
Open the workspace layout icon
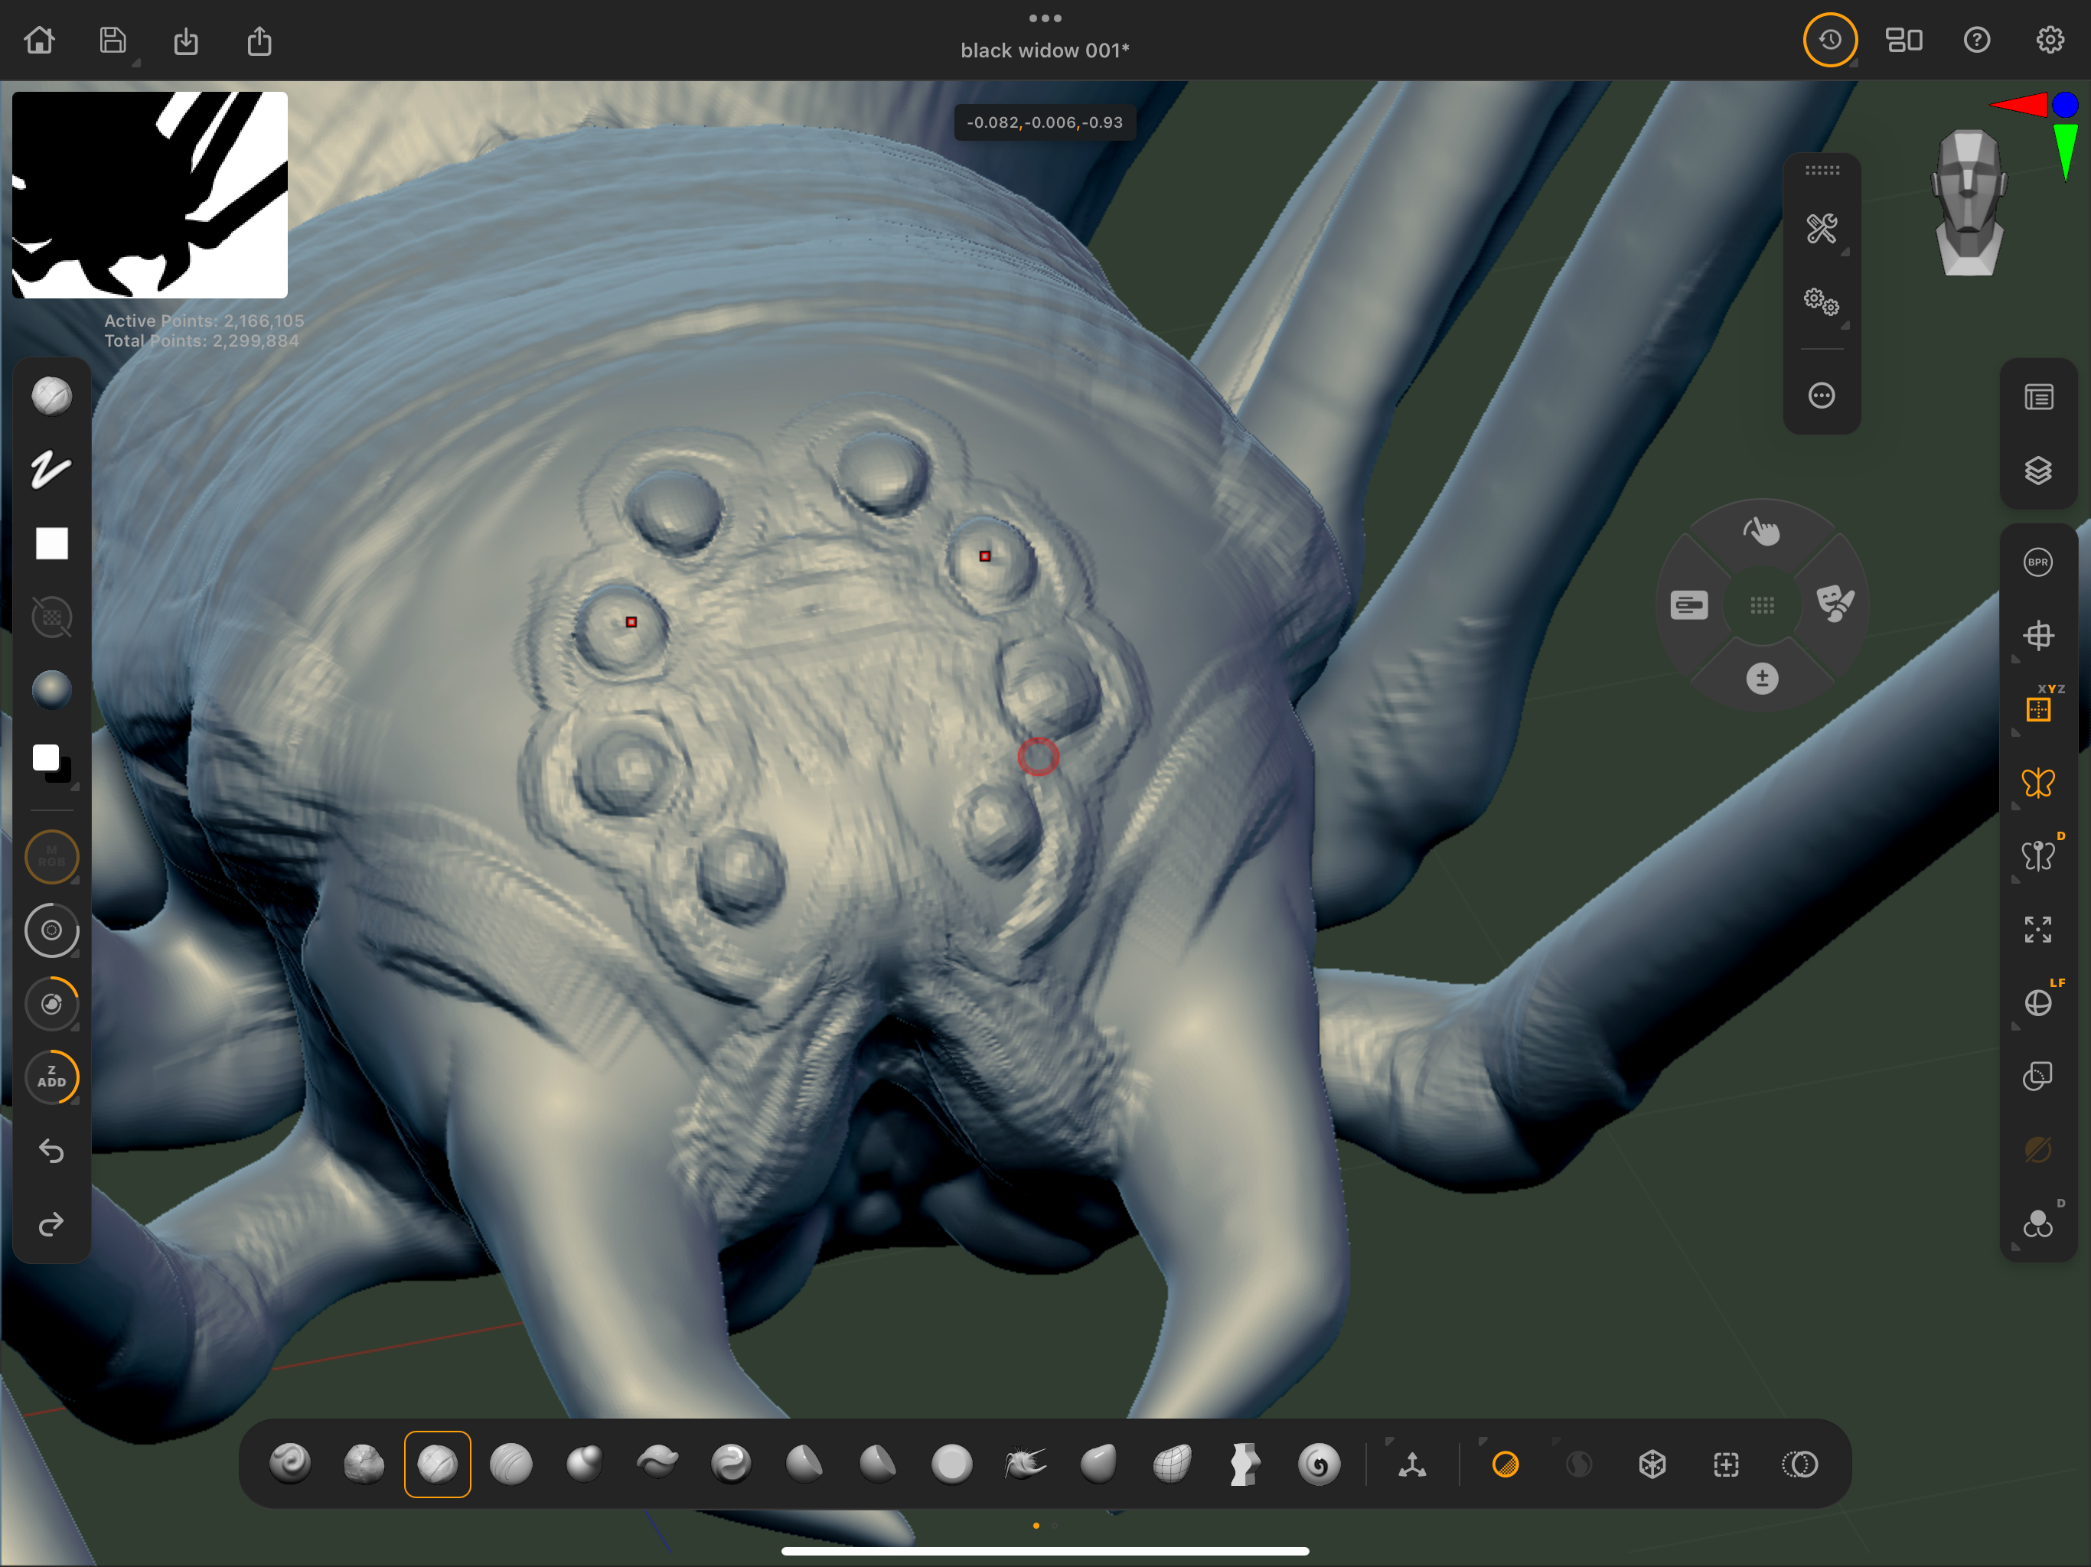click(1903, 40)
